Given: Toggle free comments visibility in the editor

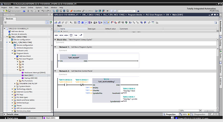Looking at the screenshot, I should (x=86, y=22).
